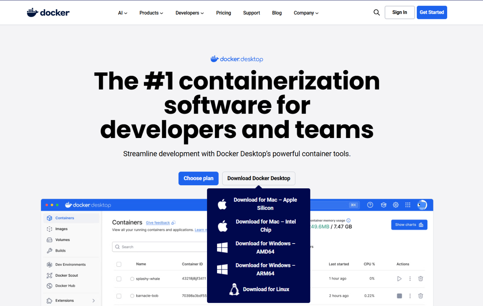Click the Dev Environments icon in sidebar

point(49,265)
